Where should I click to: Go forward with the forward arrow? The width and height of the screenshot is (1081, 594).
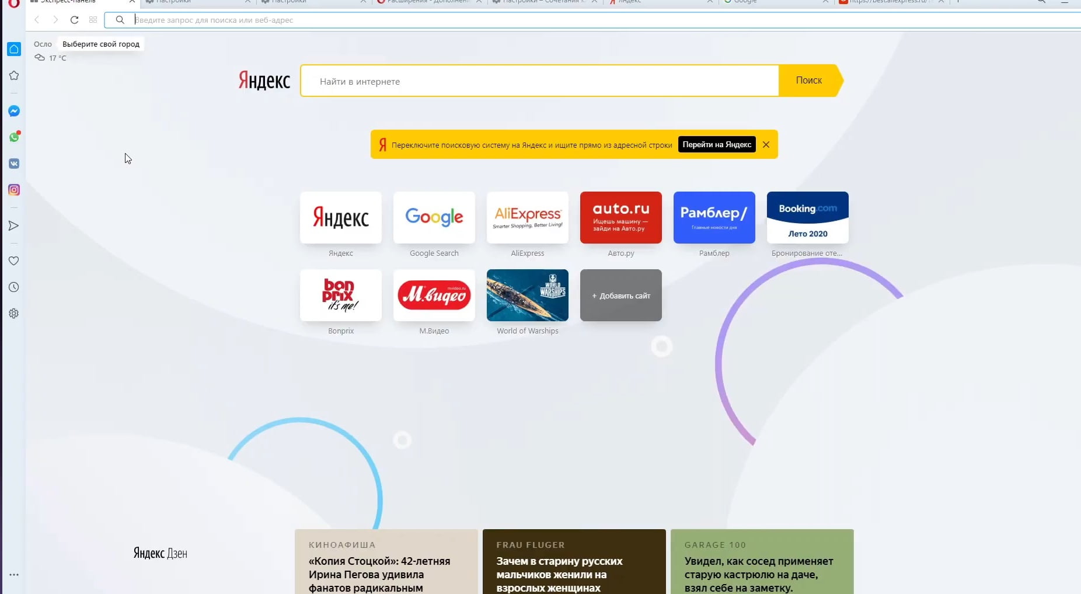55,20
